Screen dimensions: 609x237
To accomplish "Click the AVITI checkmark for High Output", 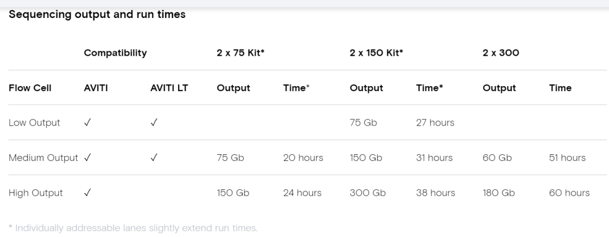I will (87, 193).
